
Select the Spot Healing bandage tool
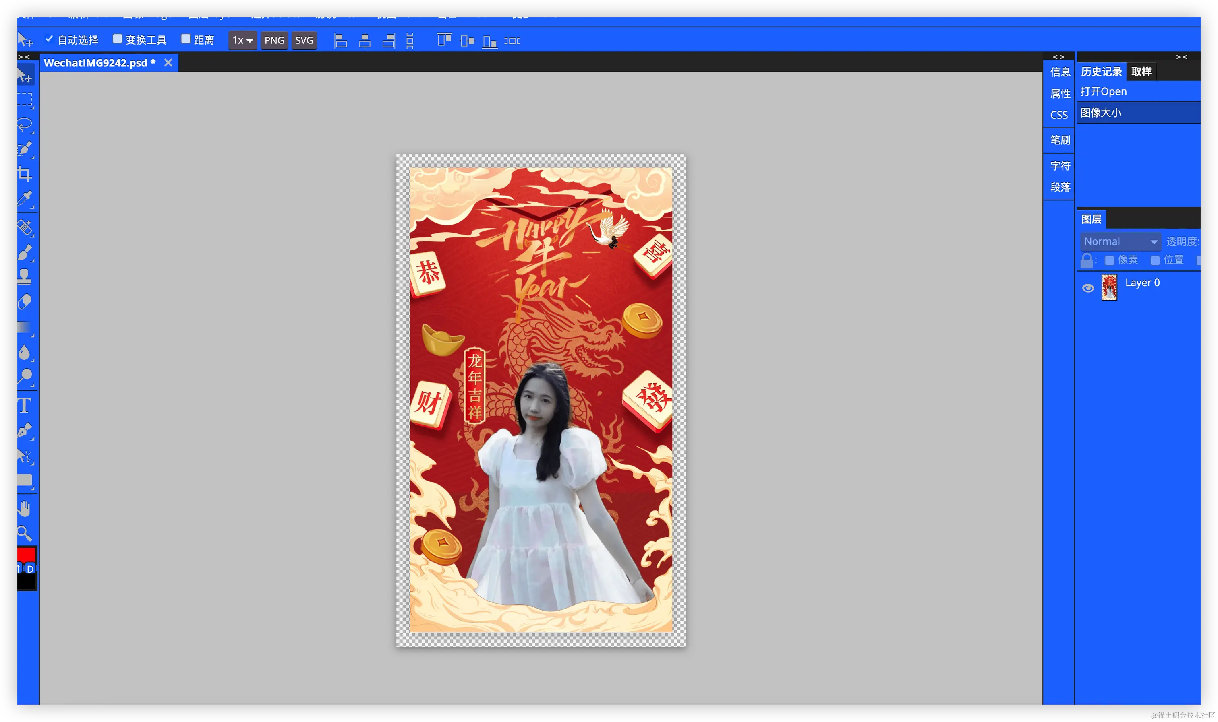coord(25,228)
